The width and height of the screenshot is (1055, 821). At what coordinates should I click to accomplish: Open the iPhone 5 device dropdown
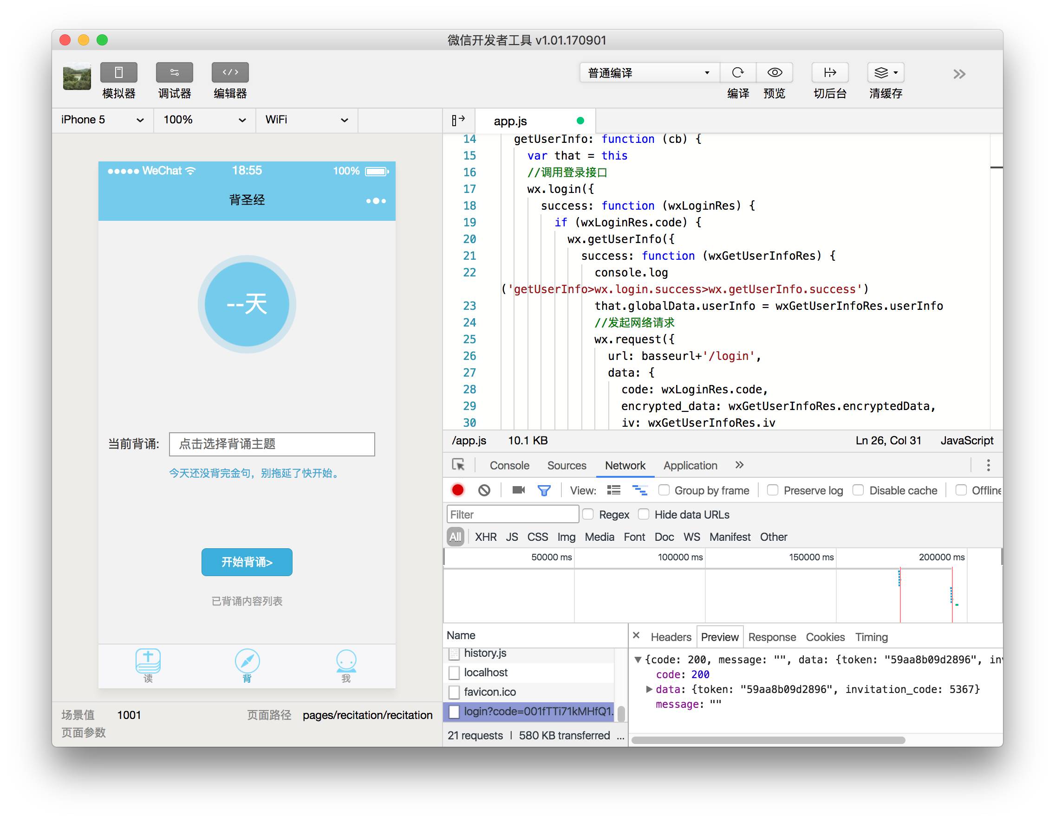click(102, 120)
